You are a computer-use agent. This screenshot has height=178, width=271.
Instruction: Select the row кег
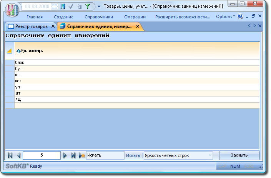point(137,81)
